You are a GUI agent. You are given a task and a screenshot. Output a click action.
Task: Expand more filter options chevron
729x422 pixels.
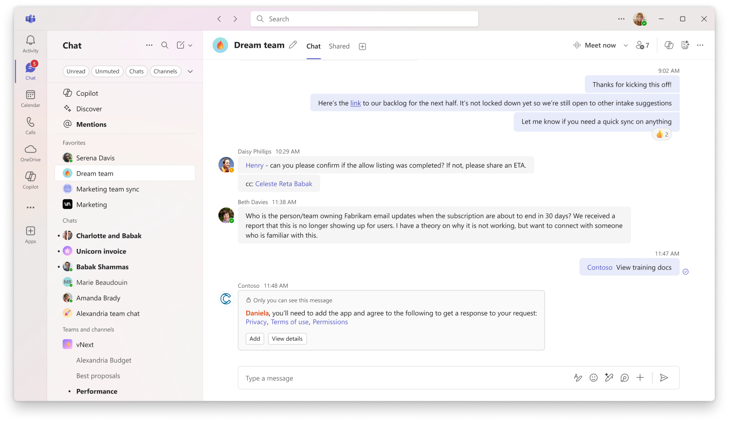190,71
